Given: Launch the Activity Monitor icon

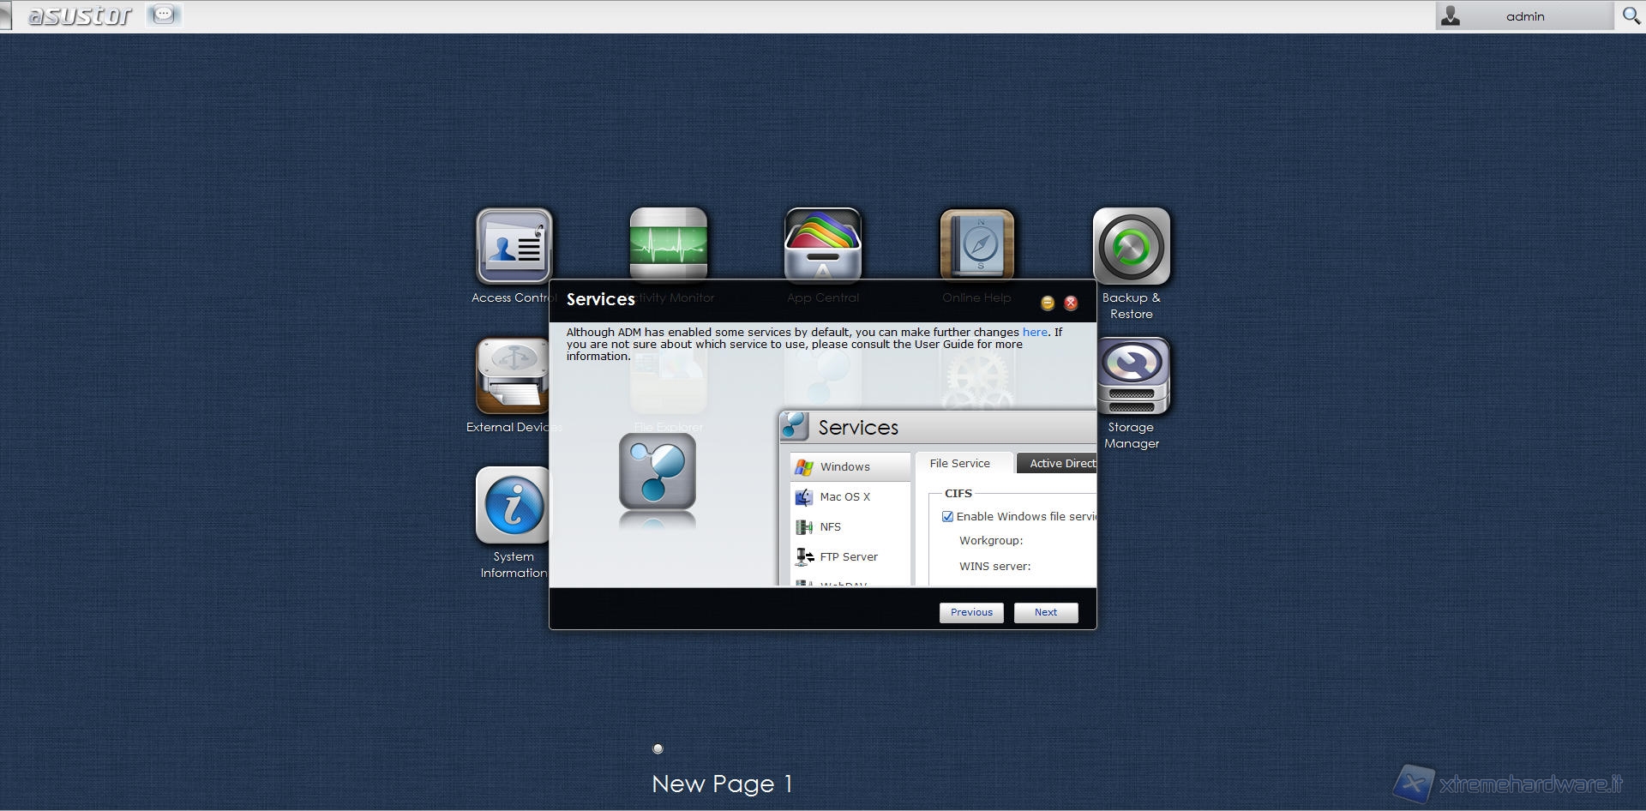Looking at the screenshot, I should pos(668,243).
